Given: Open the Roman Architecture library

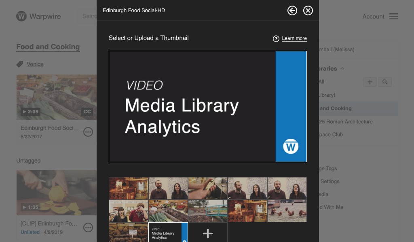Looking at the screenshot, I should tap(346, 122).
